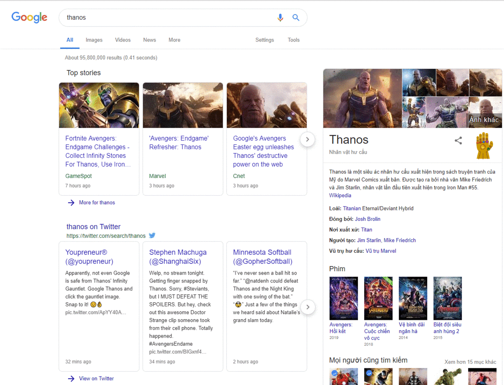This screenshot has width=504, height=385.
Task: Click the share icon in Thanos panel
Action: (458, 141)
